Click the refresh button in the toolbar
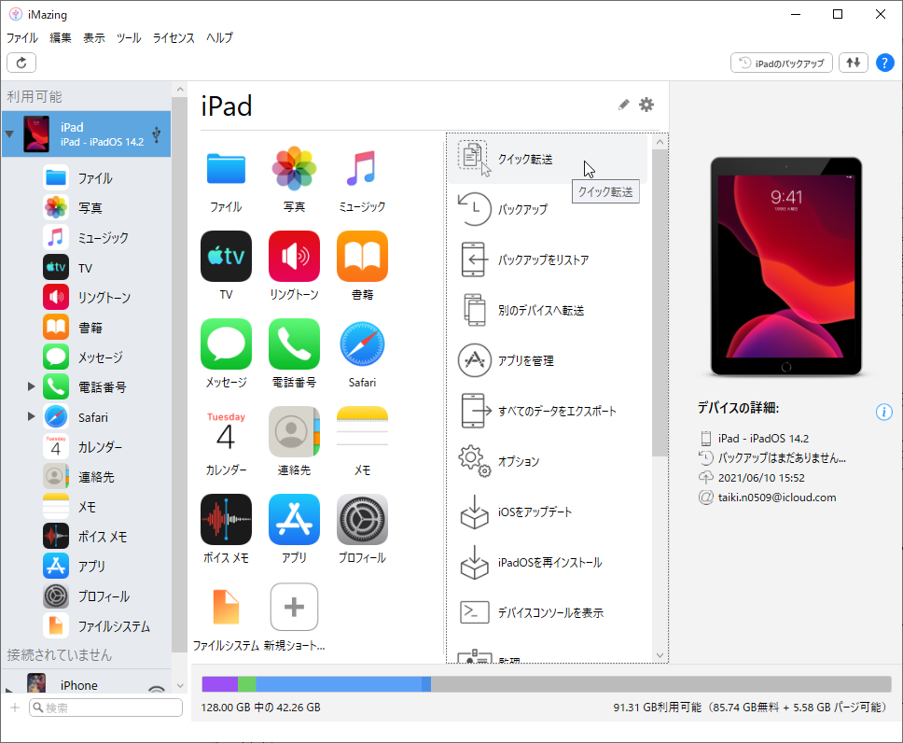 coord(21,63)
